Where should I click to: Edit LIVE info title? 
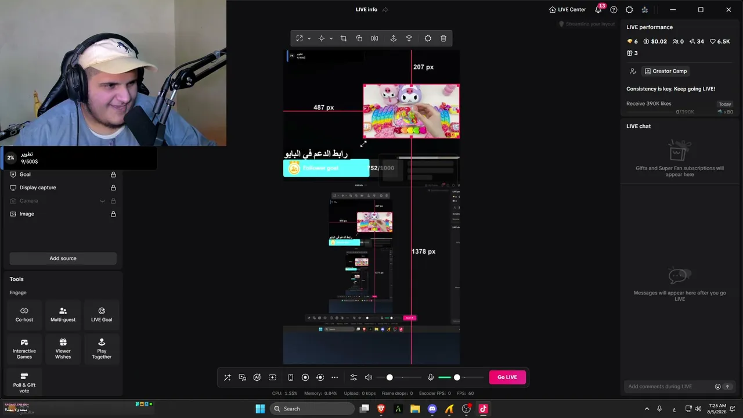[385, 9]
